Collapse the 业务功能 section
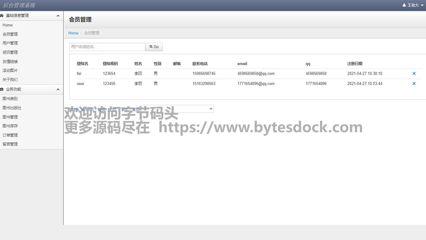The width and height of the screenshot is (426, 240). (58, 89)
